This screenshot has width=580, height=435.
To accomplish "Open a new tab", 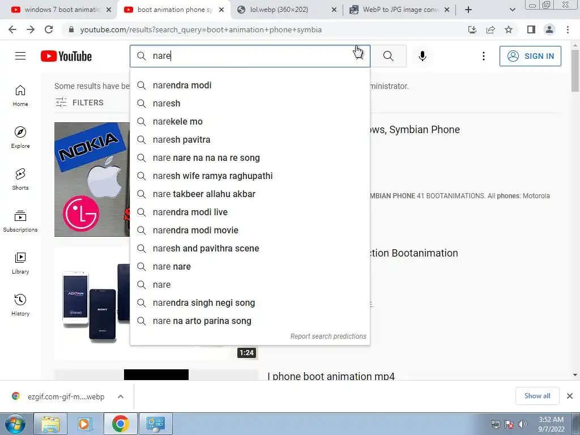I will pos(468,10).
